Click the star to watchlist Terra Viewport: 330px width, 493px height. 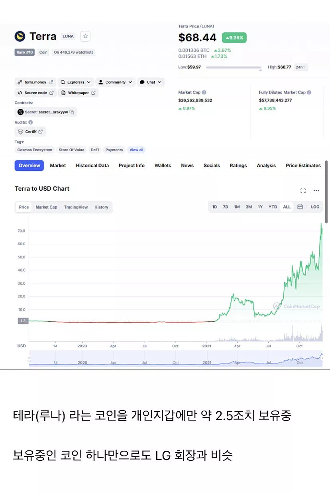[85, 36]
